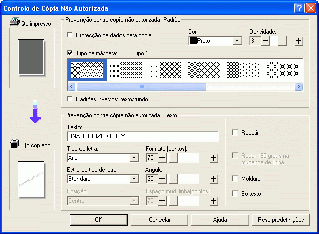Viewport: 319px width, 234px height.
Task: Enable Padrões inversos: texto/fundo
Action: [70, 99]
